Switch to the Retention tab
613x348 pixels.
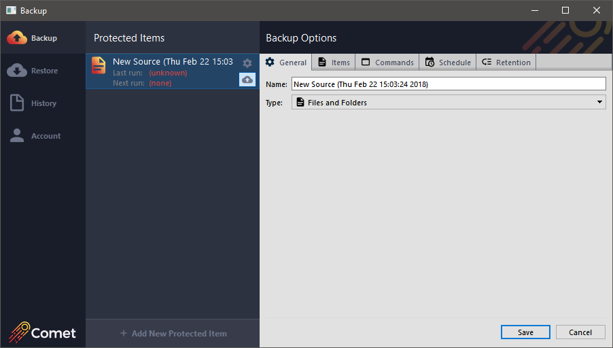pos(506,63)
